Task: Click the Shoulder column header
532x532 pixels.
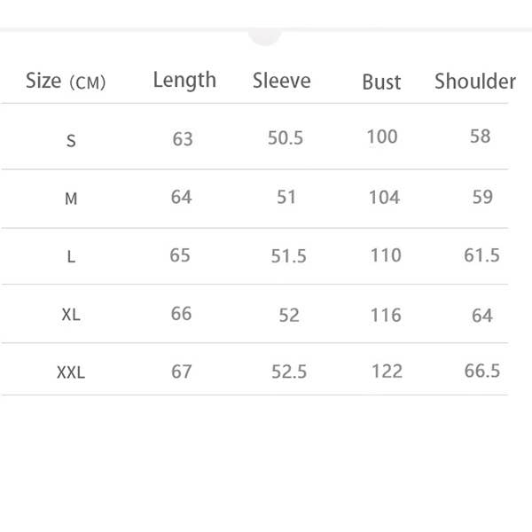Action: coord(475,82)
